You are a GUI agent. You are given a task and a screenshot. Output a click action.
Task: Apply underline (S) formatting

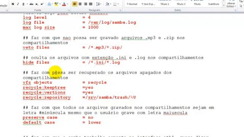23,4
